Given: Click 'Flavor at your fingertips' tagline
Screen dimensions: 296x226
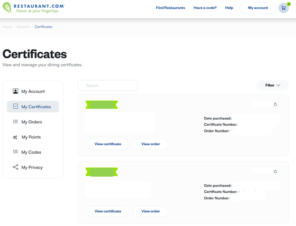Looking at the screenshot, I should (x=37, y=11).
